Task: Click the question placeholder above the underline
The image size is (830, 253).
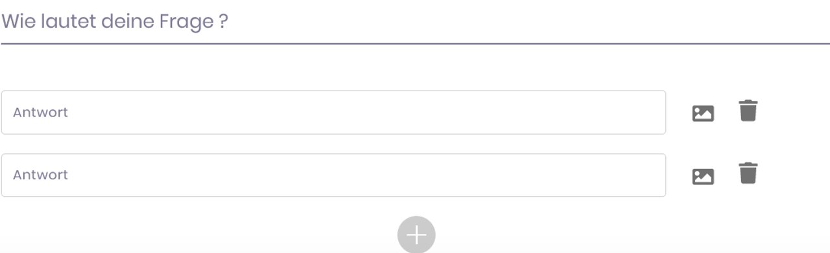Action: 115,21
